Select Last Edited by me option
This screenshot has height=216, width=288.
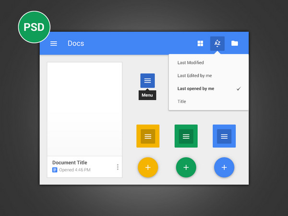tap(209, 75)
